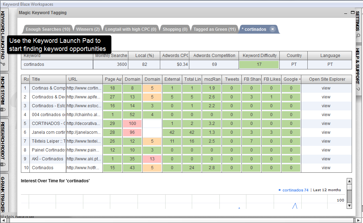Click the Cortinados - Estc title cell
This screenshot has width=363, height=223.
(48, 106)
